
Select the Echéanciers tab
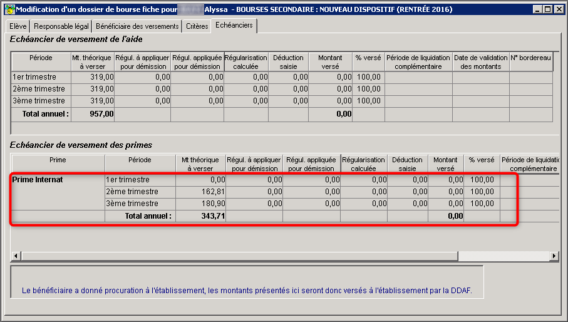234,25
